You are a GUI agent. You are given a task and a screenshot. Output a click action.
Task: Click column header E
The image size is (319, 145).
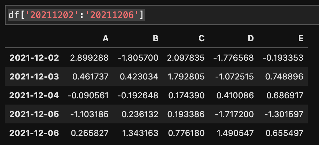pyautogui.click(x=301, y=38)
